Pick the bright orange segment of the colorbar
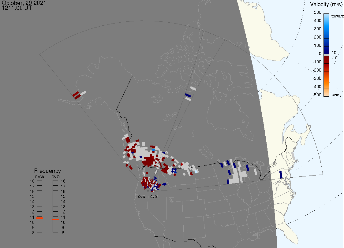The height and width of the screenshot is (248, 344). point(326,84)
